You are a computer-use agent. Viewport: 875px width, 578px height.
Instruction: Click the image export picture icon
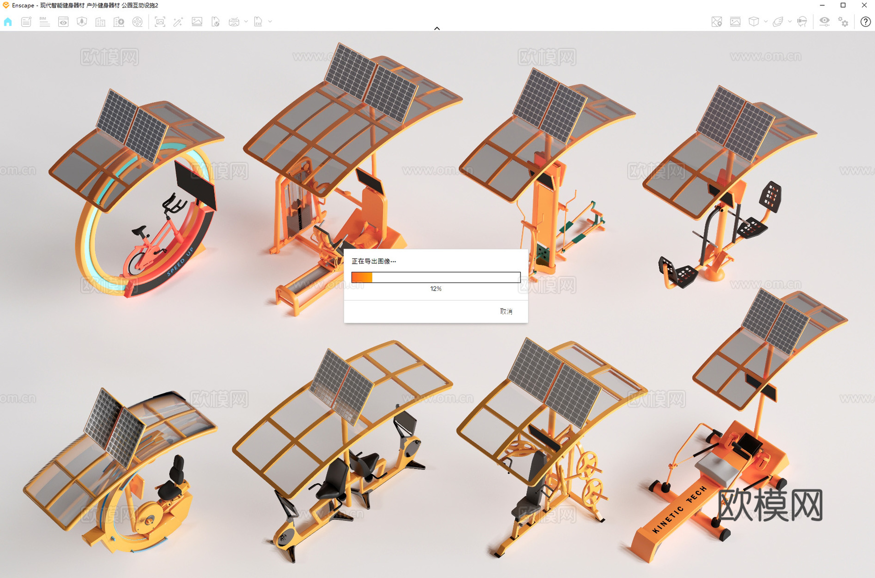click(197, 22)
